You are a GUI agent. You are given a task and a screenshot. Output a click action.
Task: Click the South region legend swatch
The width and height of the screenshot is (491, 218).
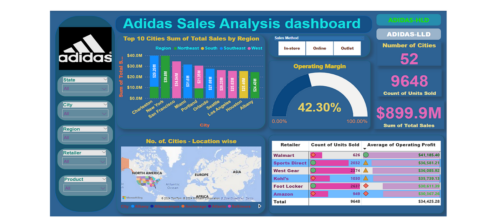pyautogui.click(x=202, y=48)
